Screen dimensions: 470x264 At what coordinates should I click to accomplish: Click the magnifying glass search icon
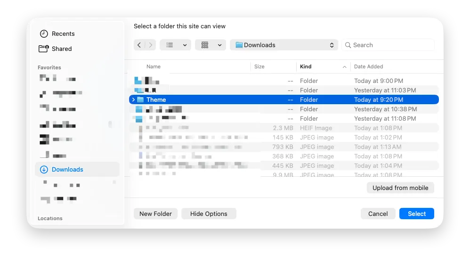click(348, 45)
